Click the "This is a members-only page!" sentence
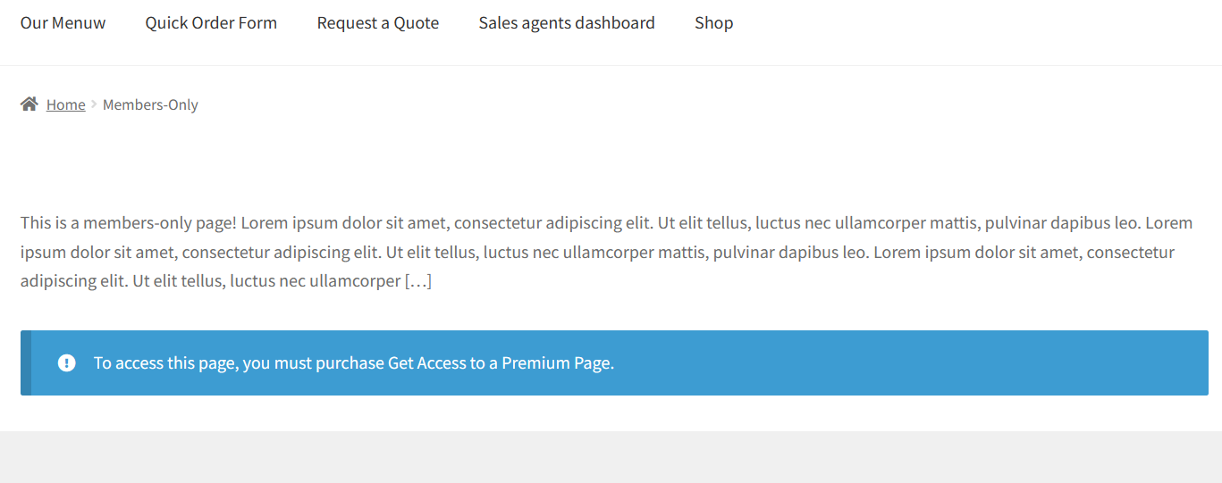Image resolution: width=1222 pixels, height=483 pixels. pyautogui.click(x=129, y=223)
